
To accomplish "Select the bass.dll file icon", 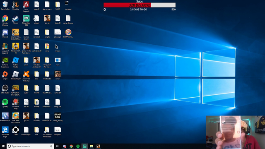I will coord(58,19).
